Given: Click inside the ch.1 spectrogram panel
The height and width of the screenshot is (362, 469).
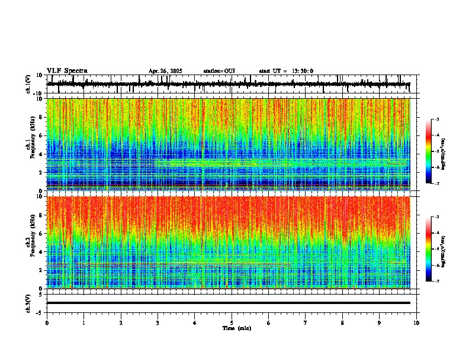Looking at the screenshot, I should [228, 144].
